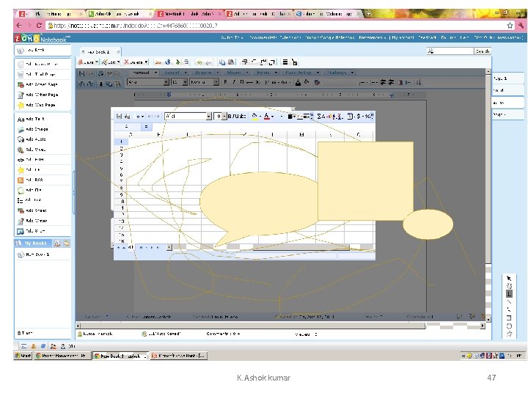The height and width of the screenshot is (396, 528).
Task: Open writer paragraph style dropdown
Action: (x=216, y=82)
